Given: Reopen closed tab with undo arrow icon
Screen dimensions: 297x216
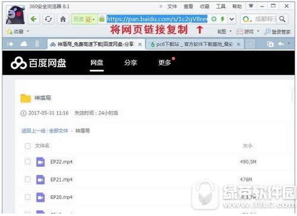Looking at the screenshot, I should point(281,44).
